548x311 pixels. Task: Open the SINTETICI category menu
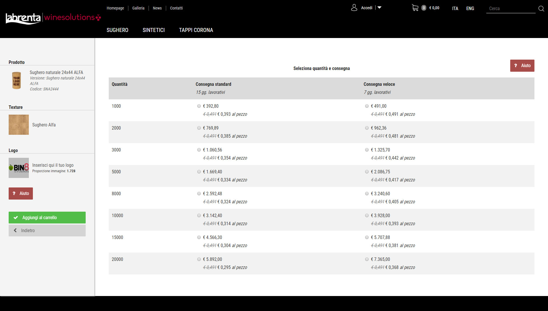[x=153, y=30]
